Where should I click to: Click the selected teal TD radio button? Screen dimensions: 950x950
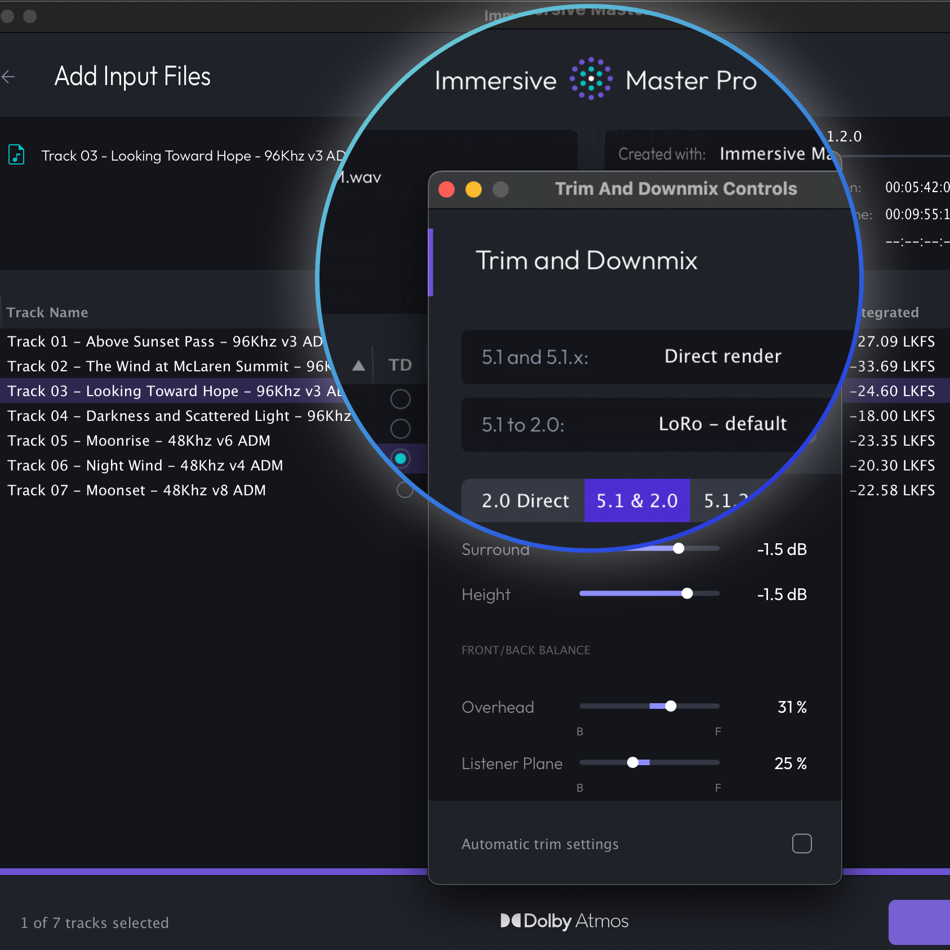[400, 459]
